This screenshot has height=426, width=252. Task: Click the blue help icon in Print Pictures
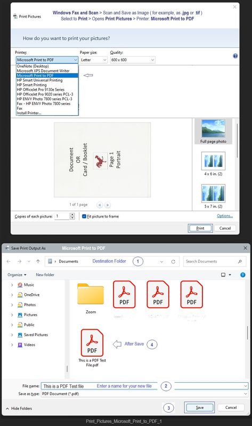[x=235, y=56]
